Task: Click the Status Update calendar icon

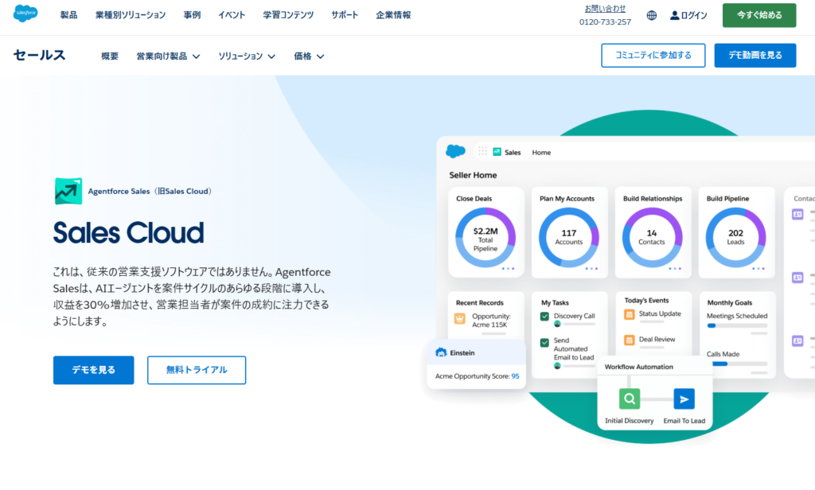Action: pos(629,314)
